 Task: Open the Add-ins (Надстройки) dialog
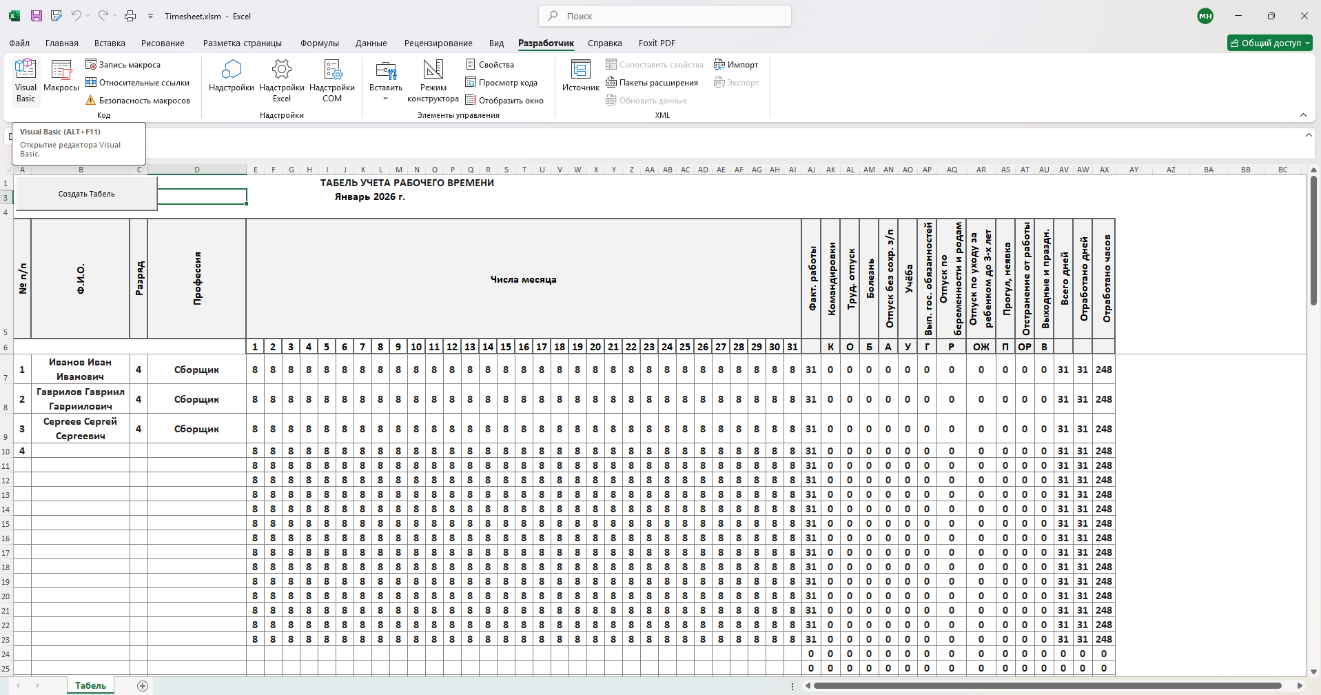point(232,76)
